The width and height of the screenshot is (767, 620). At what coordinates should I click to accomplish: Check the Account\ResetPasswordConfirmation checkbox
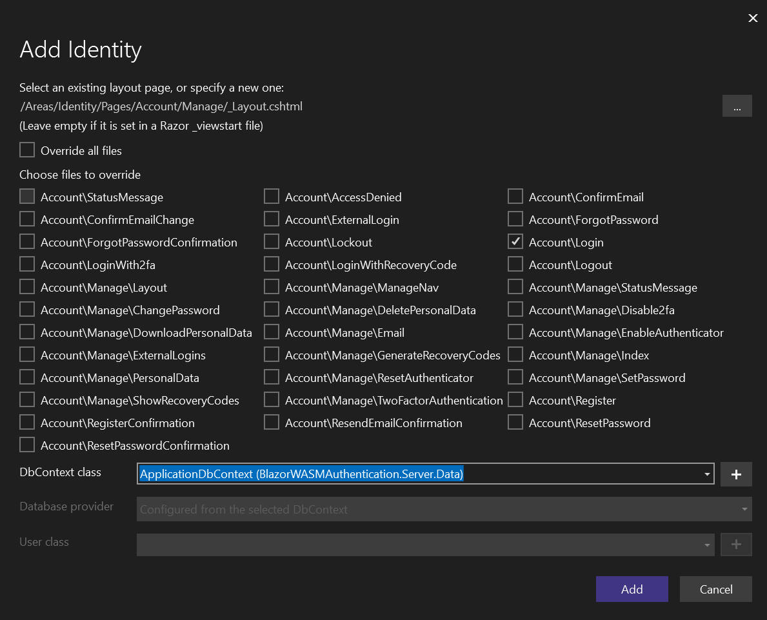point(27,445)
